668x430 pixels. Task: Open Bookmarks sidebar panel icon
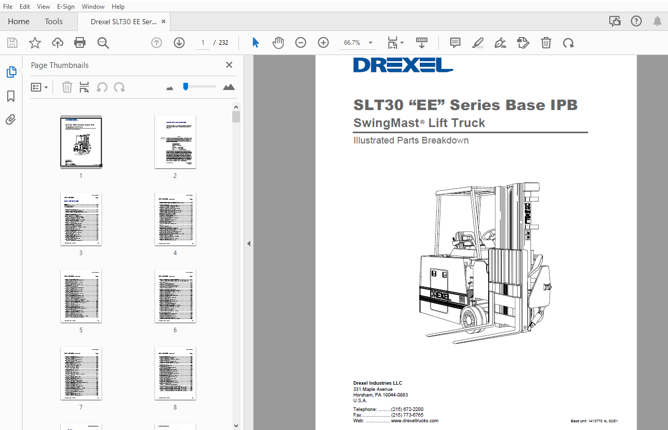(x=11, y=96)
